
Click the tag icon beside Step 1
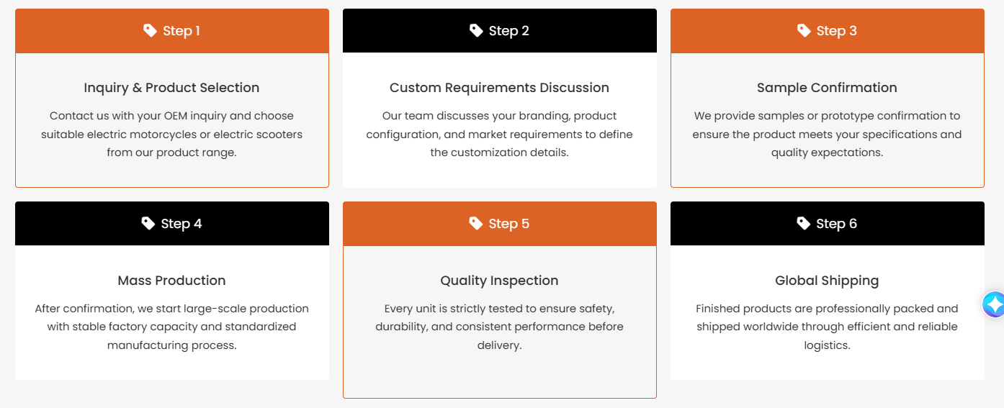point(150,30)
